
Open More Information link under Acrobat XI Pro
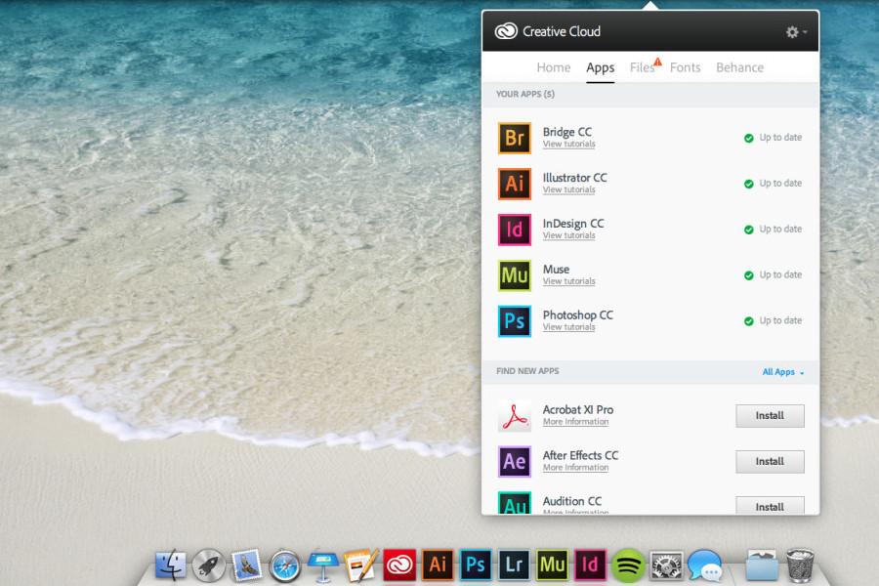(575, 422)
